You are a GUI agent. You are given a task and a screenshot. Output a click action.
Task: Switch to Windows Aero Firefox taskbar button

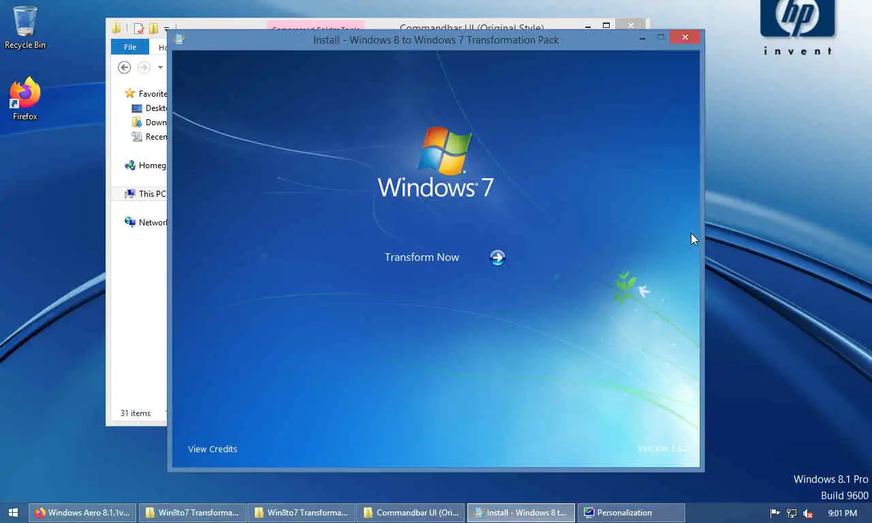[82, 513]
